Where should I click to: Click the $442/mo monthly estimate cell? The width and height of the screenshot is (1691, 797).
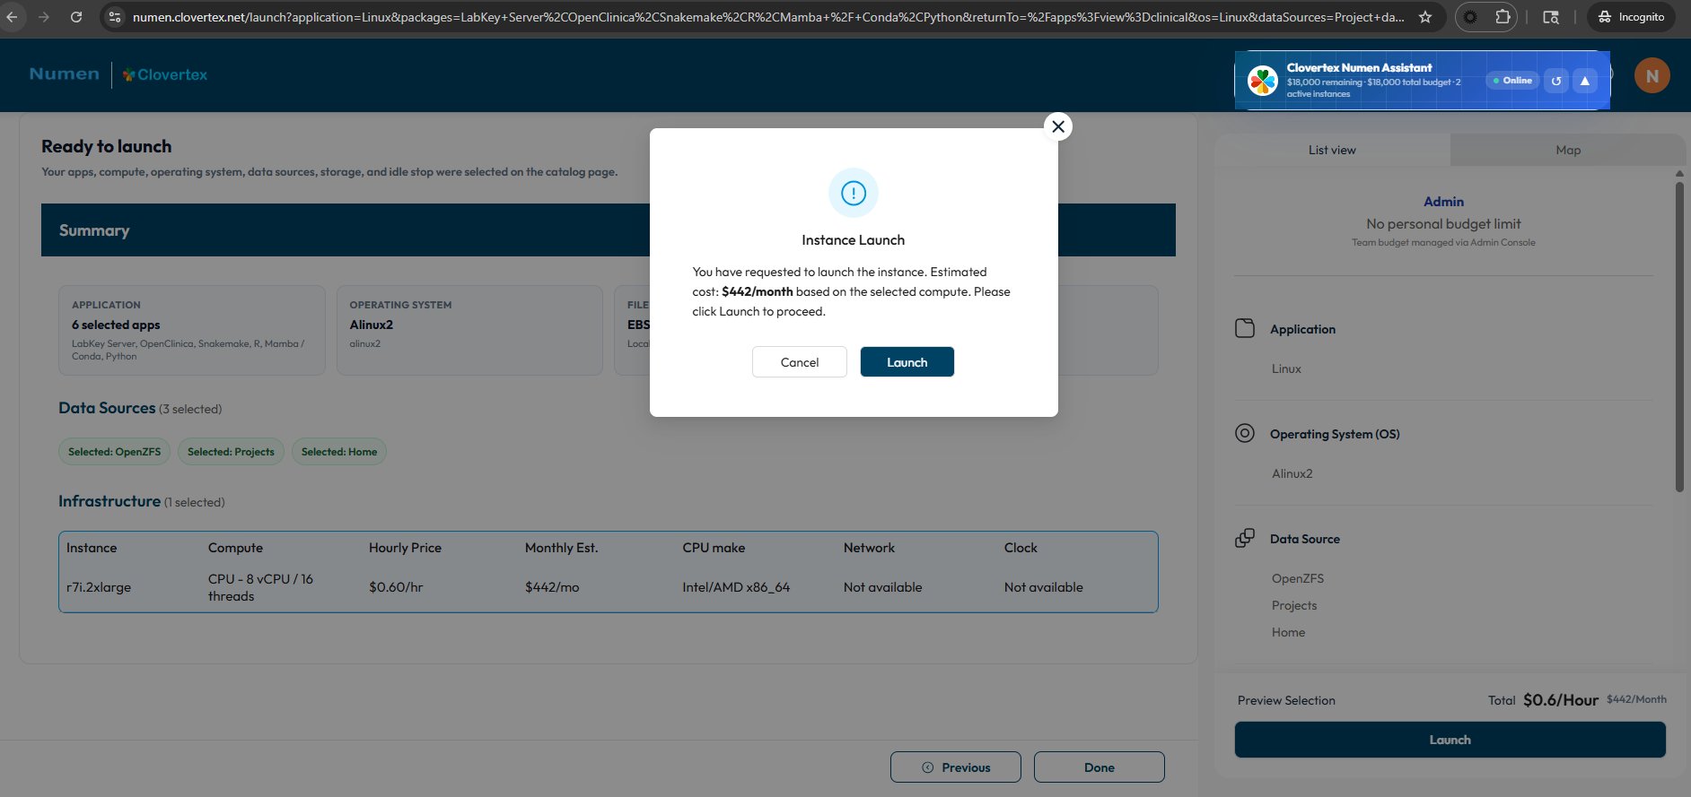[552, 587]
